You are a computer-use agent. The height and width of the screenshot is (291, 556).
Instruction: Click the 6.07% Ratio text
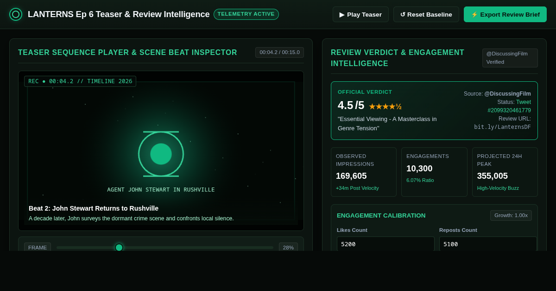click(420, 180)
